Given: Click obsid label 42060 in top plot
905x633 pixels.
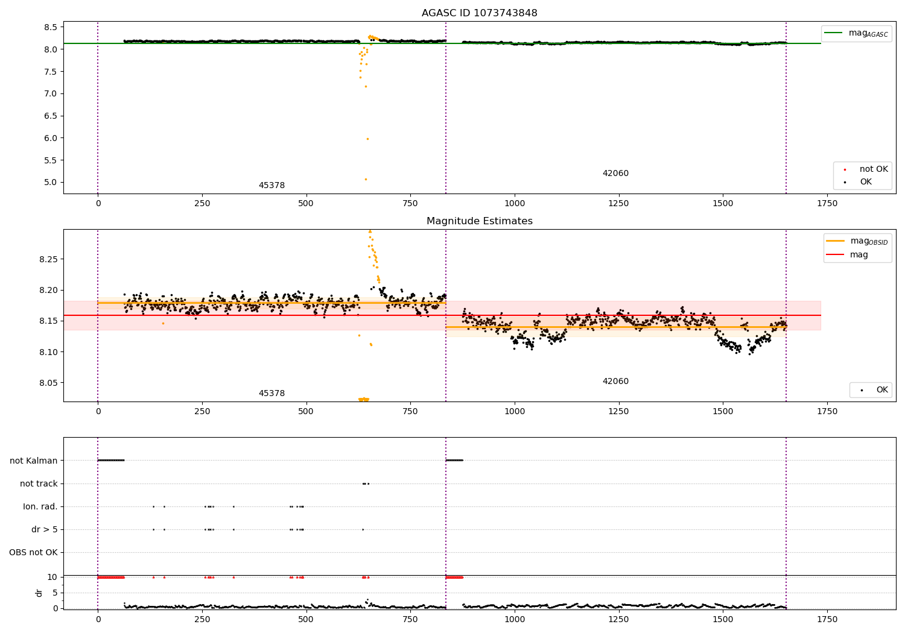Looking at the screenshot, I should 615,174.
